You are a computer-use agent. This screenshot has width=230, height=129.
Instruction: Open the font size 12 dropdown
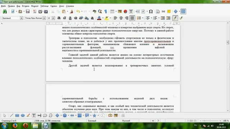click(x=53, y=18)
